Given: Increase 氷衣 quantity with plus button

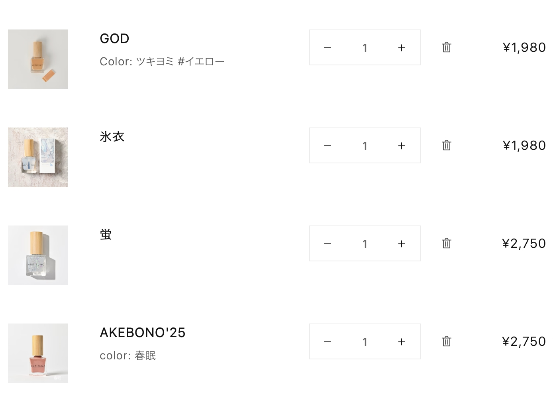Looking at the screenshot, I should point(402,146).
